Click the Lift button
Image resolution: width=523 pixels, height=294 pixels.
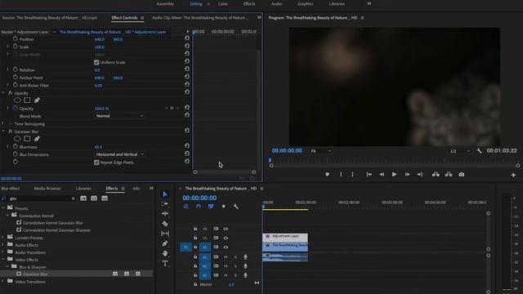point(436,174)
